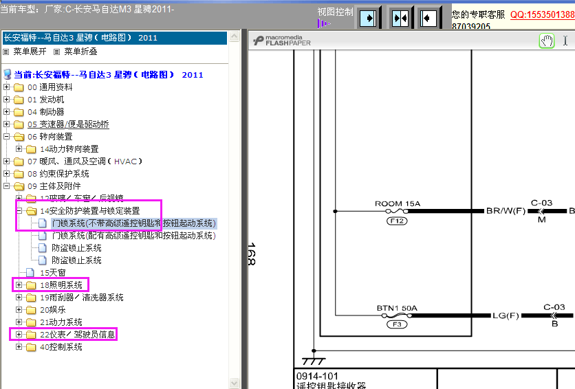Image resolution: width=575 pixels, height=389 pixels.
Task: Click the expand-right-panel view control icon
Action: 369,17
